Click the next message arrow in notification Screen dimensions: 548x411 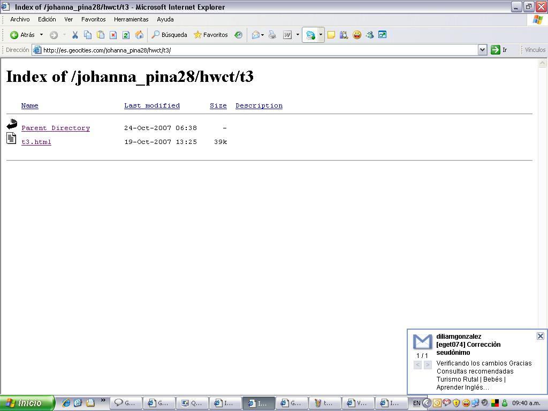(428, 365)
